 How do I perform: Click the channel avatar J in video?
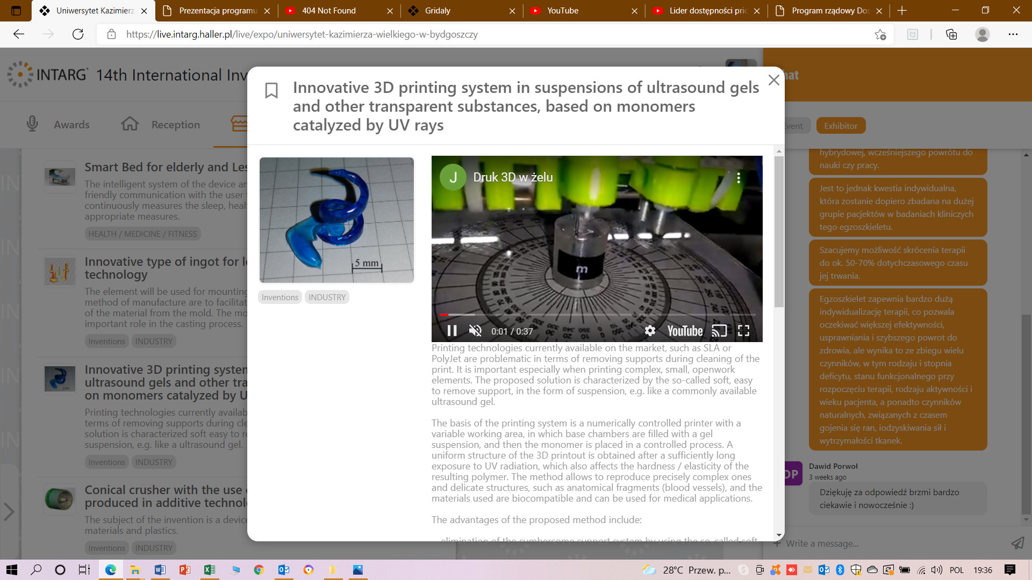pyautogui.click(x=453, y=177)
